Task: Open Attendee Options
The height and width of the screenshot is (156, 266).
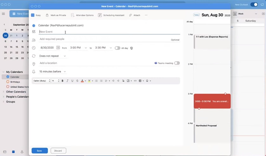Action: 82,15
